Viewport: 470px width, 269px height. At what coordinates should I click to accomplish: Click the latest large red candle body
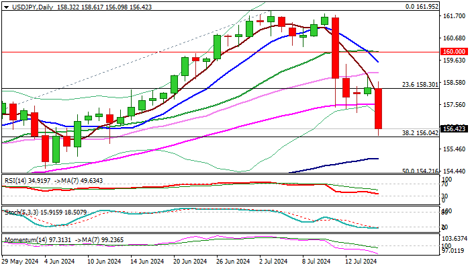point(379,109)
